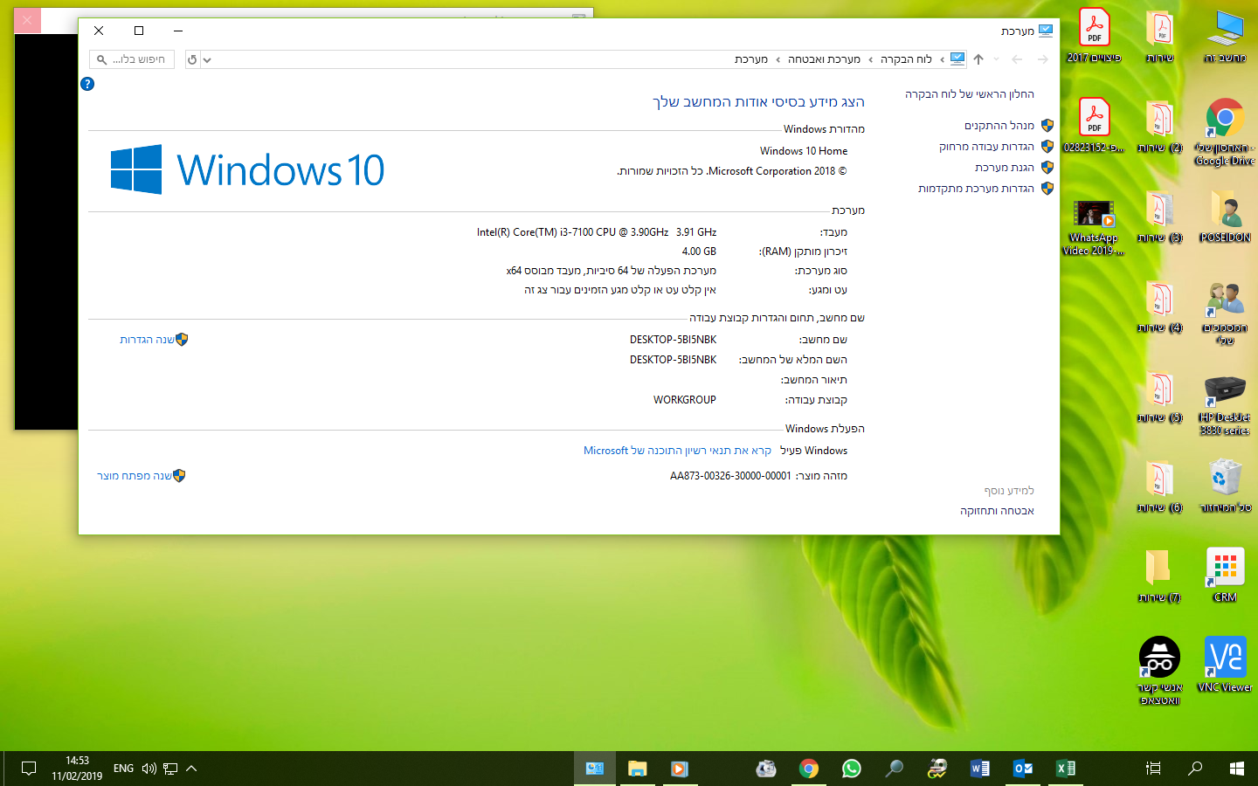Screen dimensions: 1258x786
Task: Select the CRM desktop shortcut
Action: (x=1225, y=575)
